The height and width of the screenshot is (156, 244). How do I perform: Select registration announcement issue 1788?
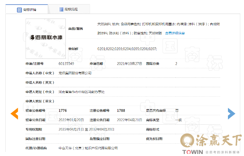(x=121, y=111)
